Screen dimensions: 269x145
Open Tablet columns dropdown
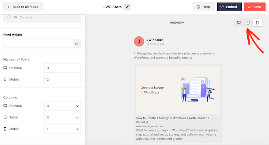click(x=63, y=117)
